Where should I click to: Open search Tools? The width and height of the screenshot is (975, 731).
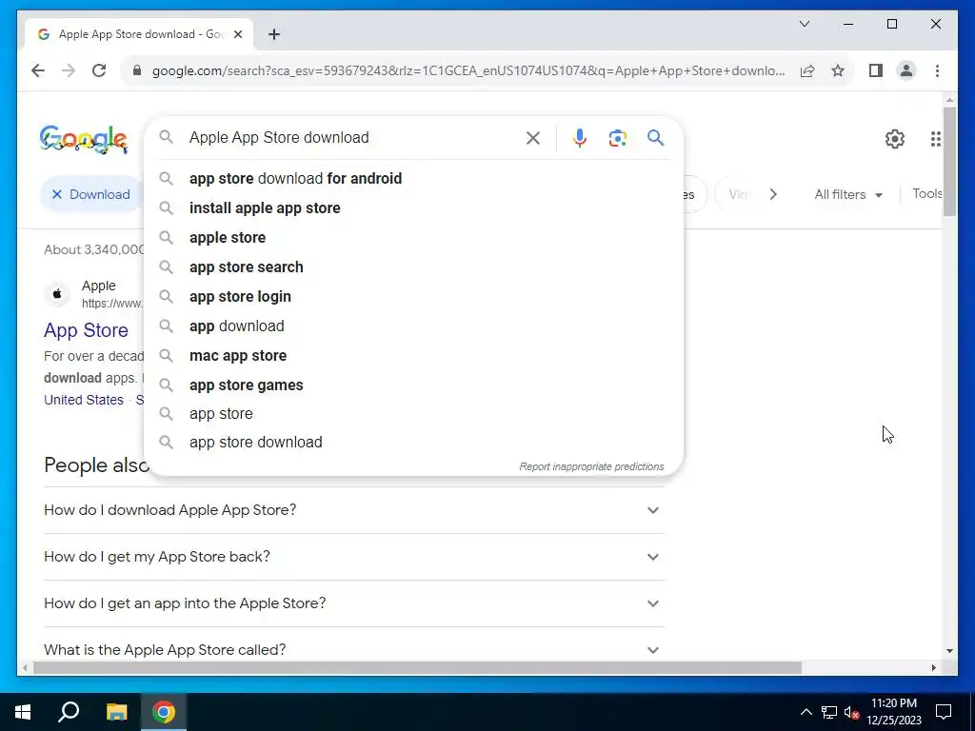[x=926, y=194]
